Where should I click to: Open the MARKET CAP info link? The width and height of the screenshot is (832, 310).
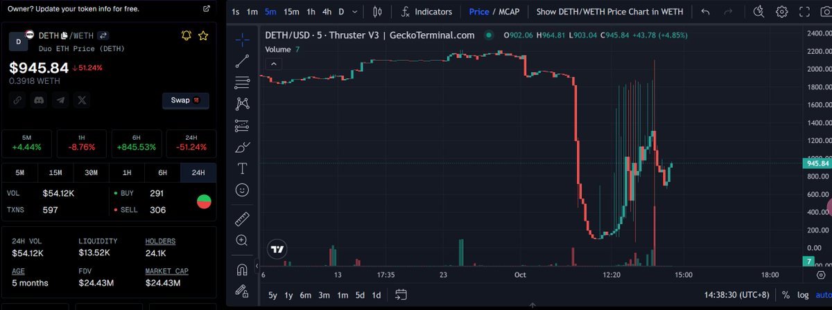[x=166, y=271]
